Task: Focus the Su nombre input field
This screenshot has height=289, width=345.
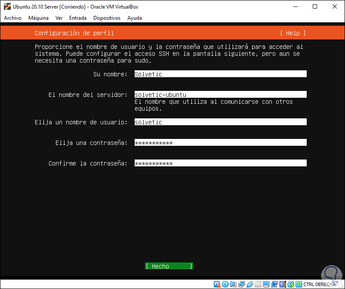Action: tap(221, 74)
